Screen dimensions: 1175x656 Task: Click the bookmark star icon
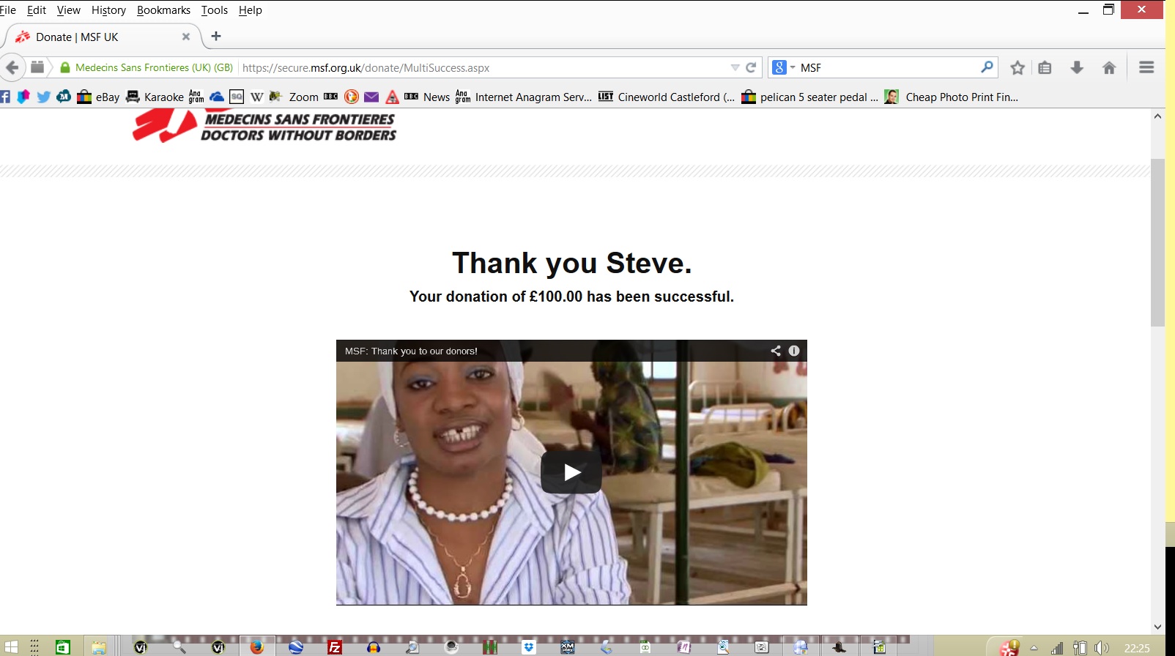click(1017, 68)
